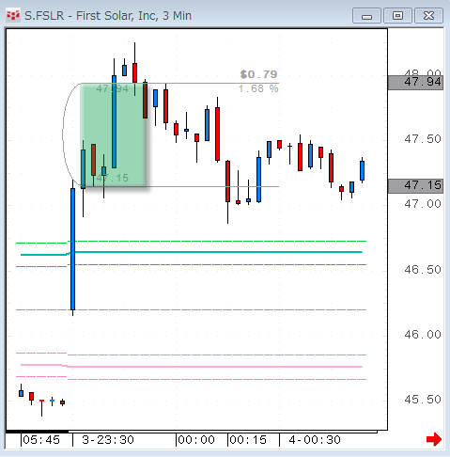This screenshot has width=450, height=457.
Task: Maximize the S.FSLR chart window
Action: 397,16
